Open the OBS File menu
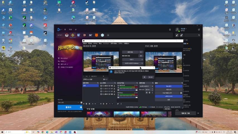This screenshot has width=238, height=134. coord(85,44)
